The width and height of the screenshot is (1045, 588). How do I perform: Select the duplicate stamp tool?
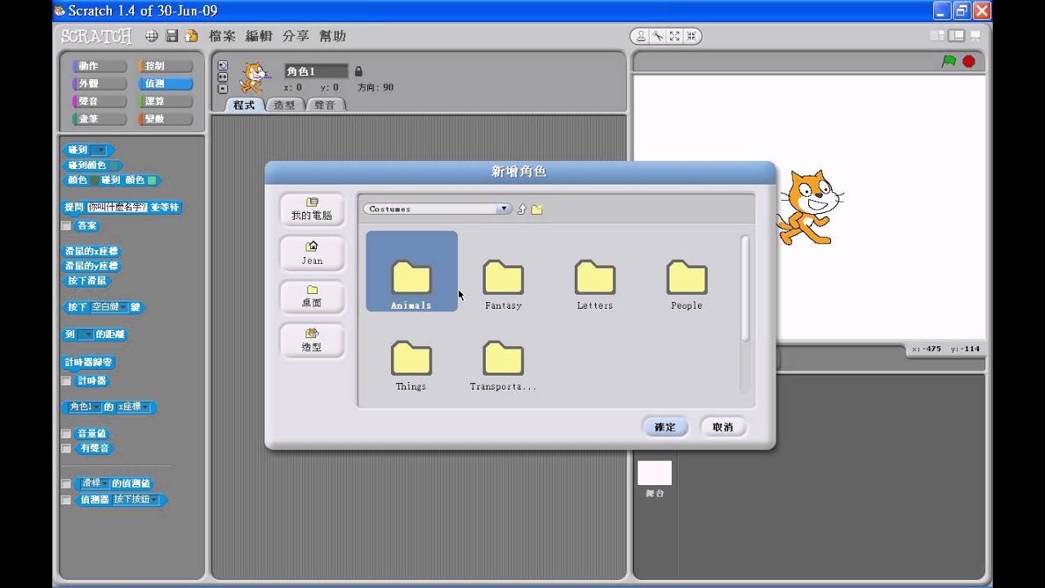[641, 36]
